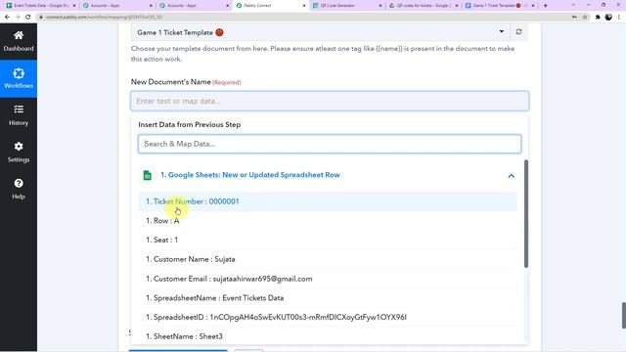626x352 pixels.
Task: Open the saved passwords key icon
Action: pos(574,18)
